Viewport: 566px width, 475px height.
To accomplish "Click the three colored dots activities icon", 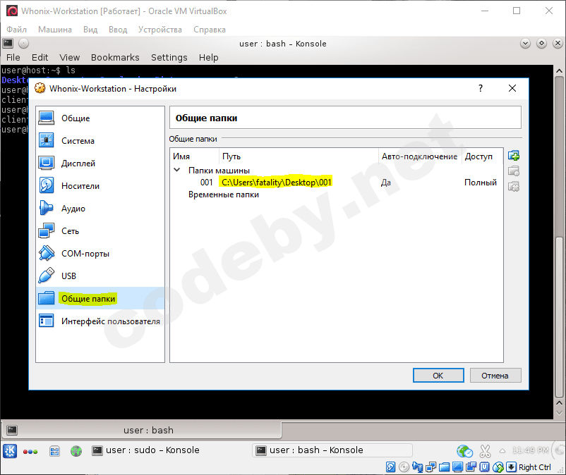I will pos(30,452).
